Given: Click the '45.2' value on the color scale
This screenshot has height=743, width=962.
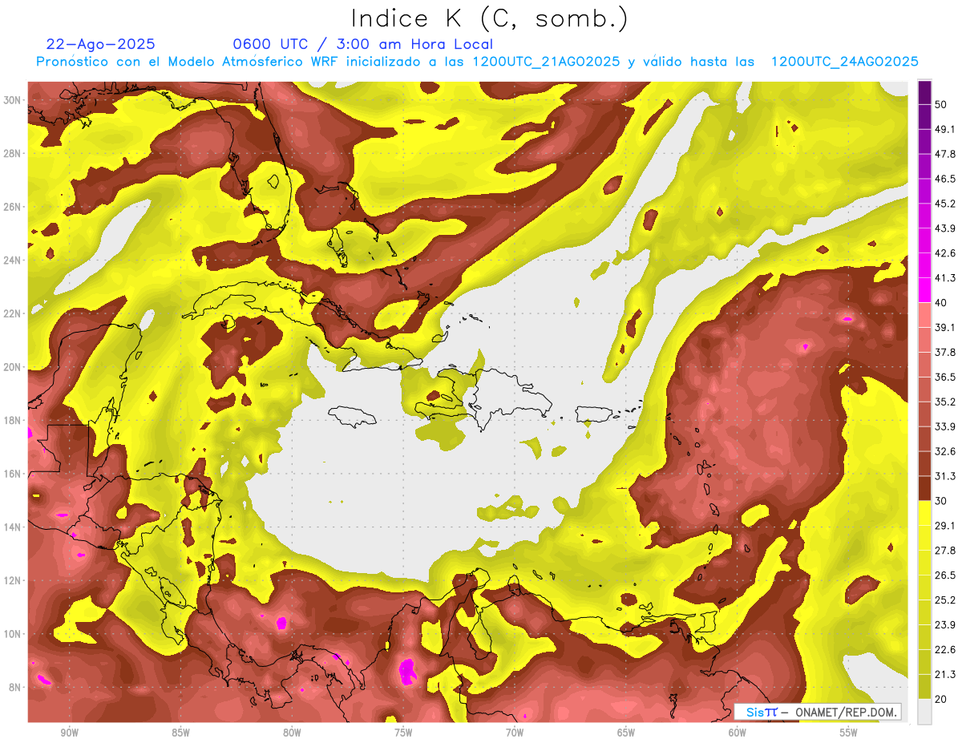Looking at the screenshot, I should (944, 204).
